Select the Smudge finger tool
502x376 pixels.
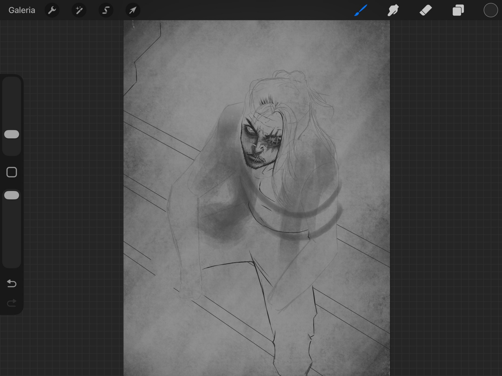[393, 10]
